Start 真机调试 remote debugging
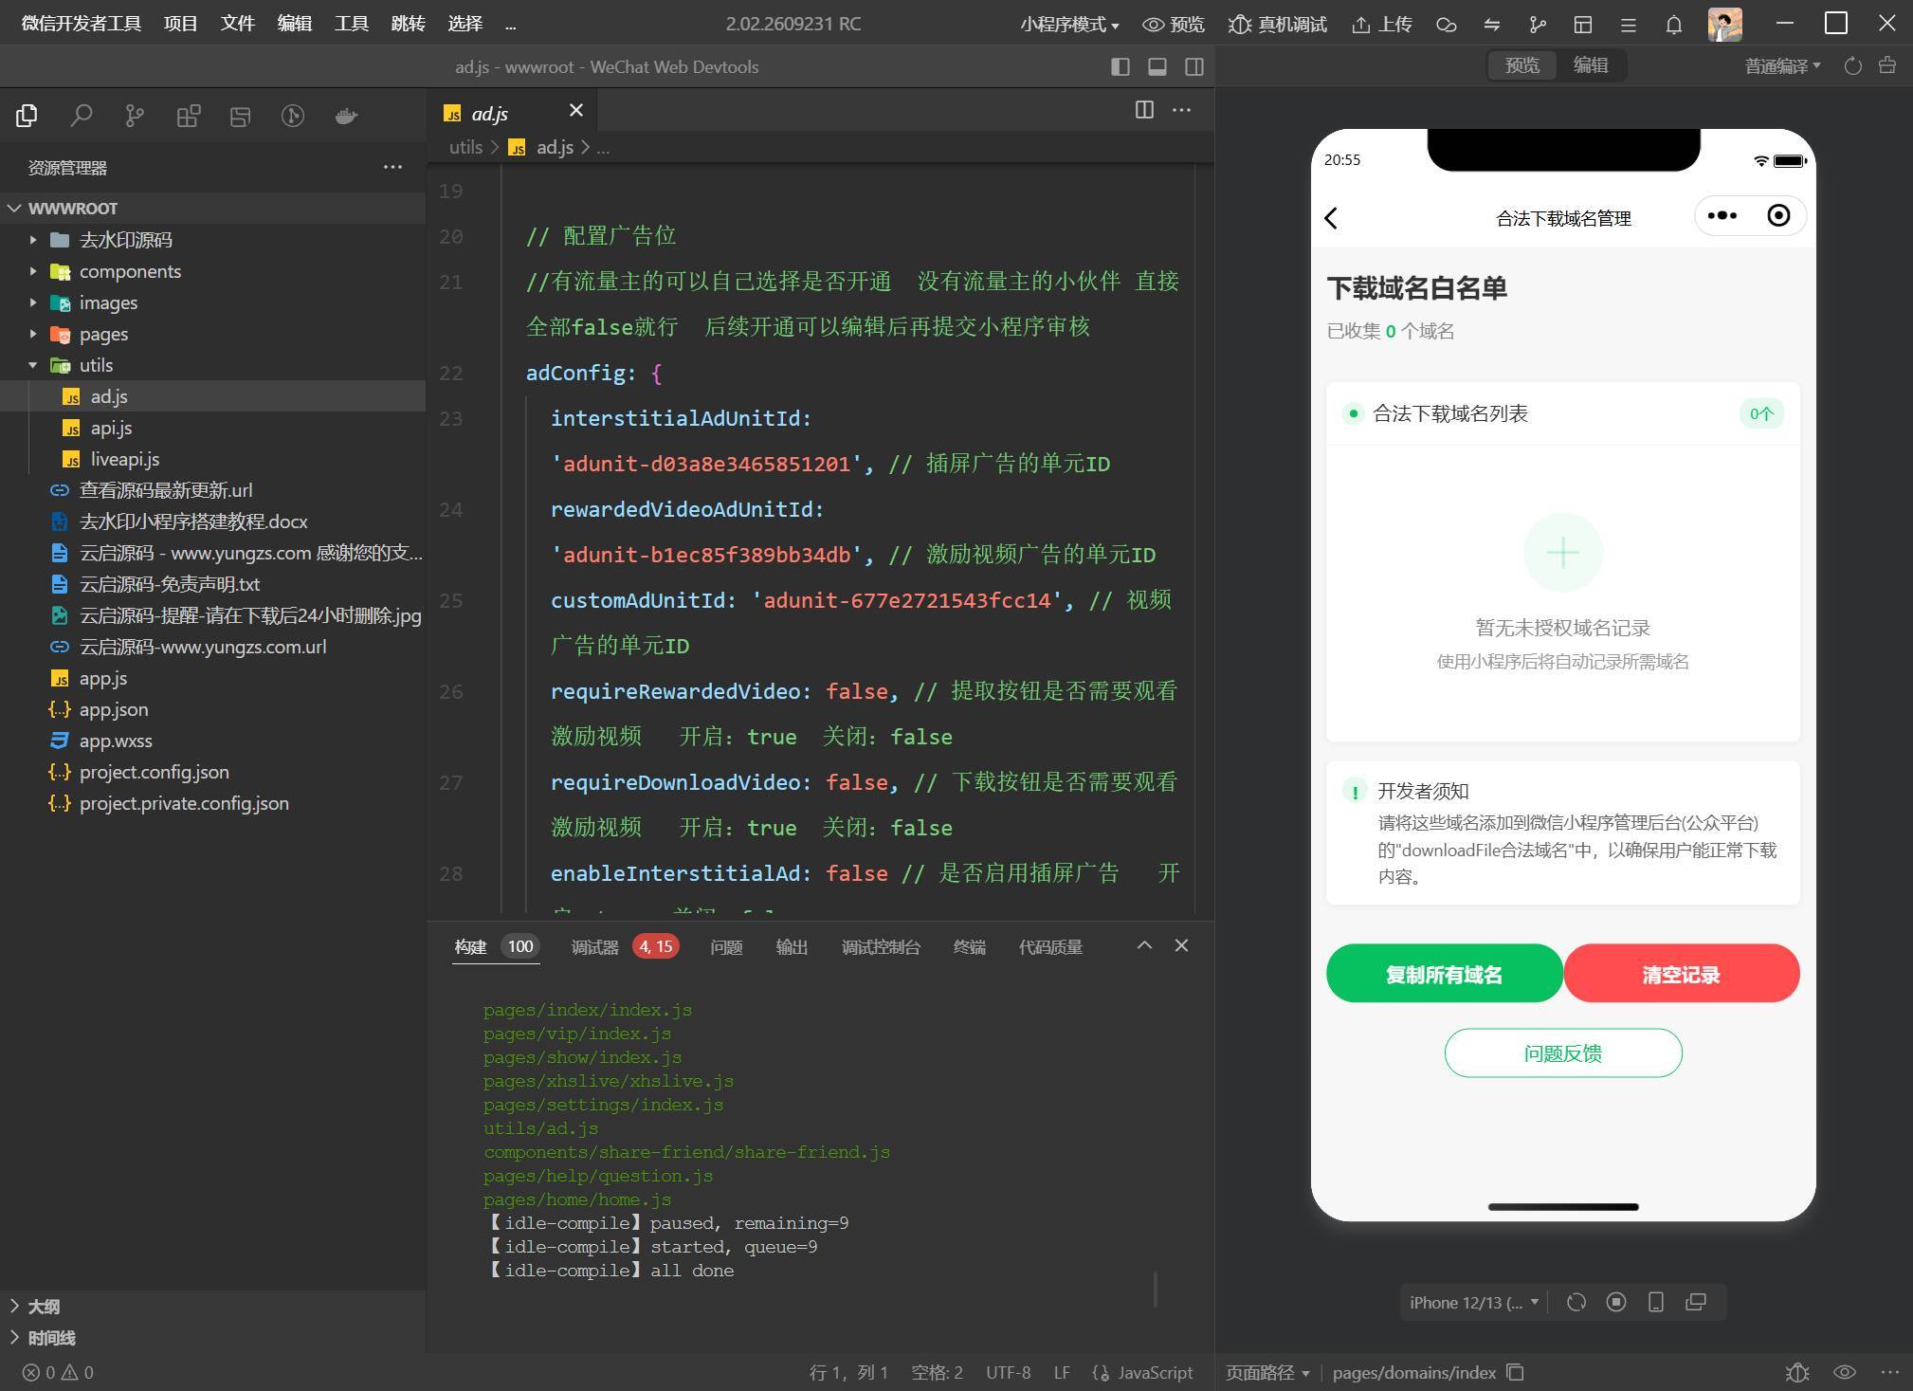Image resolution: width=1913 pixels, height=1391 pixels. pyautogui.click(x=1278, y=25)
